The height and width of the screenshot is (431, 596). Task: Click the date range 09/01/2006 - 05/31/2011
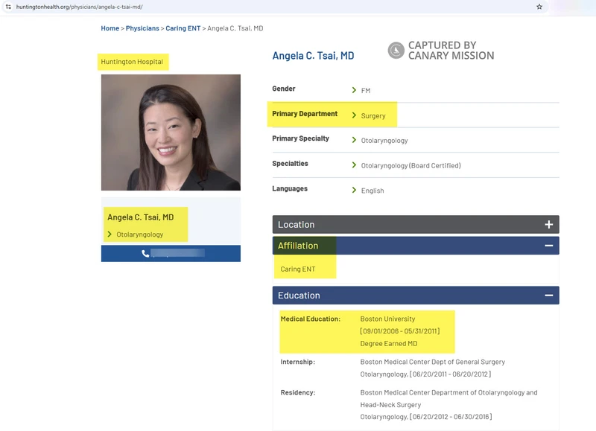400,331
